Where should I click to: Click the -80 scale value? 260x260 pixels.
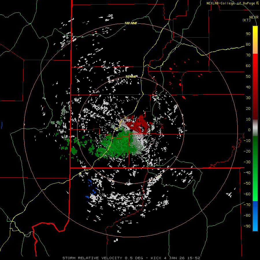pos(247,216)
